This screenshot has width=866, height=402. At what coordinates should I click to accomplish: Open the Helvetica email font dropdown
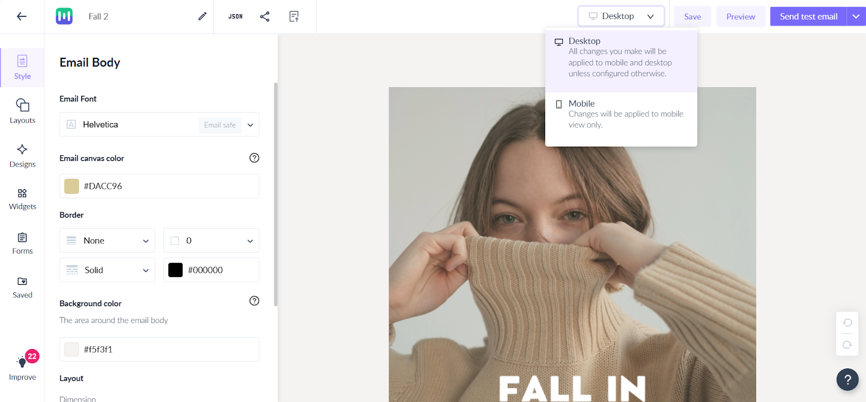[159, 124]
